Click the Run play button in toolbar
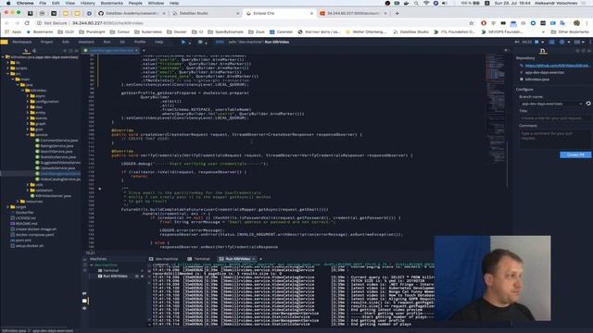The image size is (593, 333). click(x=183, y=42)
